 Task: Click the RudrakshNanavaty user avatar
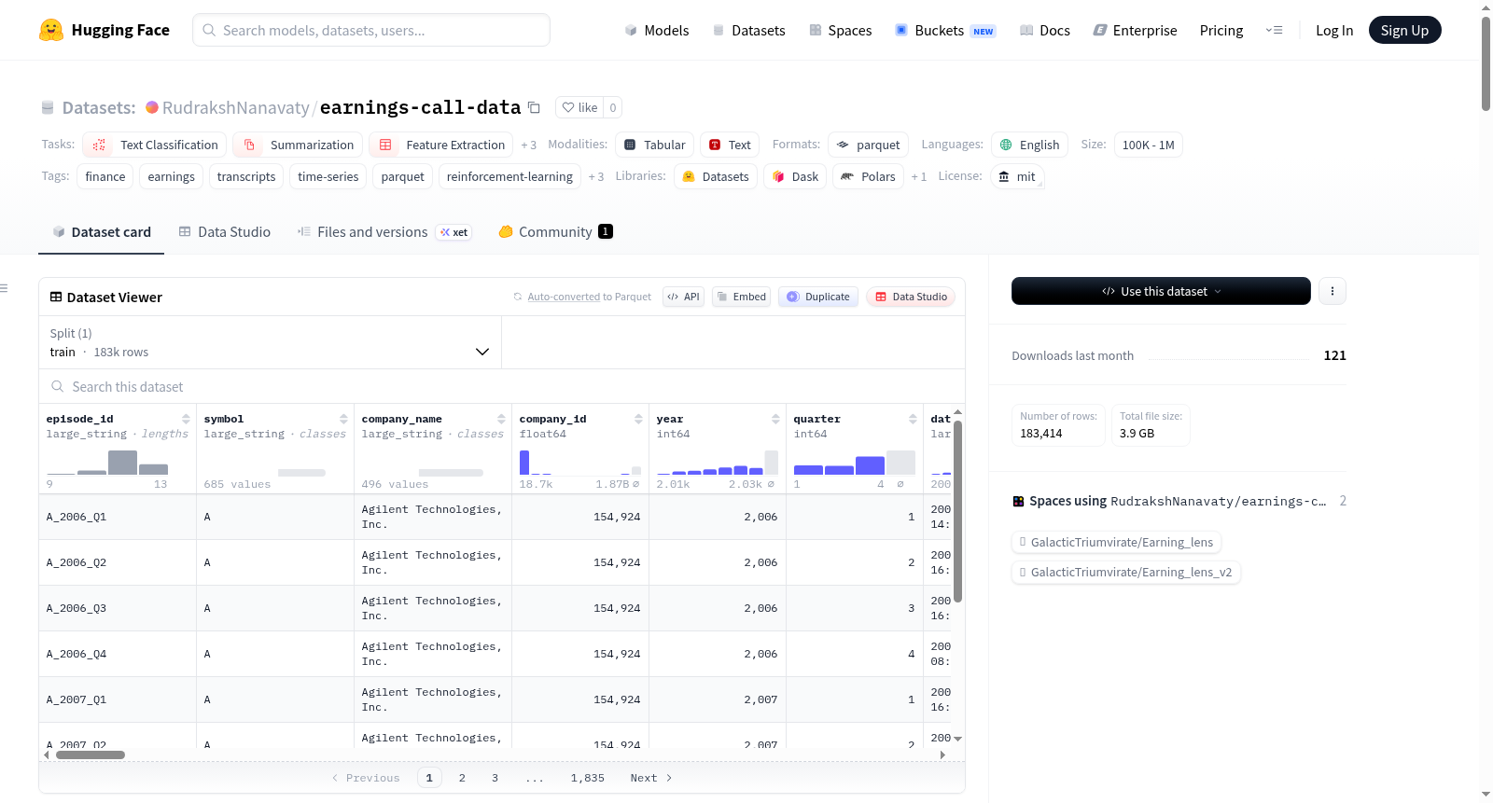[152, 107]
